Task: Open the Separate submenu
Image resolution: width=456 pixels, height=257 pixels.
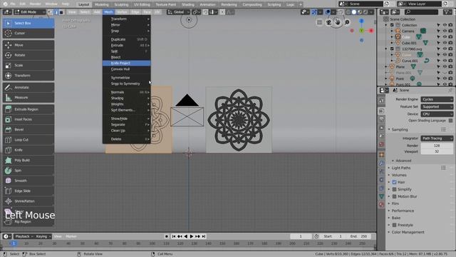Action: [127, 125]
